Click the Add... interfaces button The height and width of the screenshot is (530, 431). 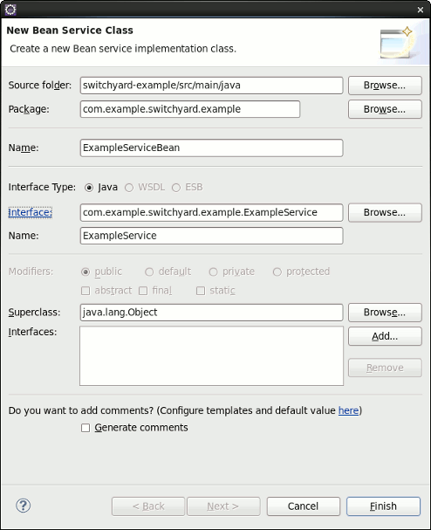pos(385,336)
